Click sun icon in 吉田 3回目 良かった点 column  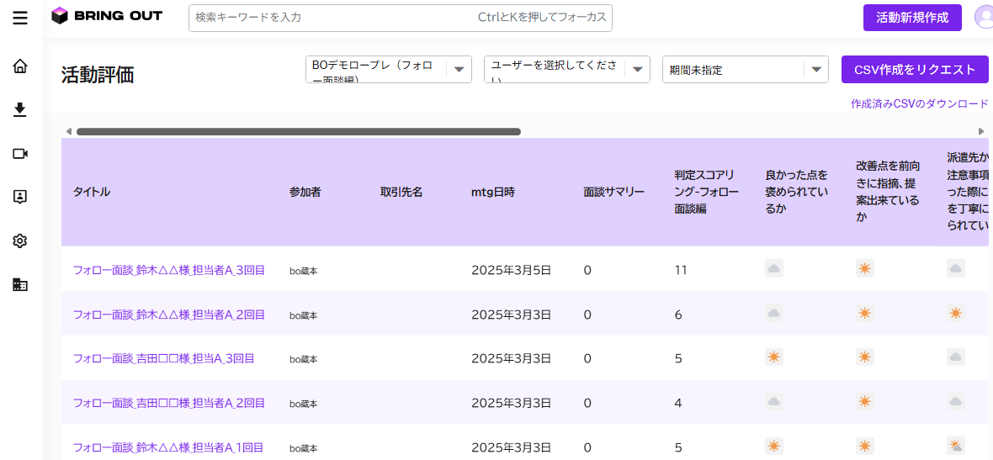point(774,357)
